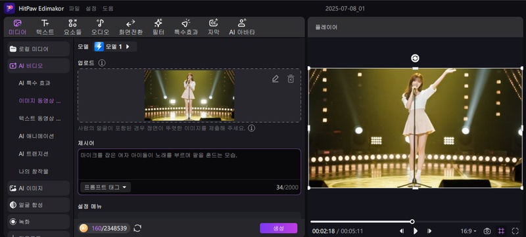
Task: Click the HitPaw Edimakor logo icon
Action: (9, 8)
